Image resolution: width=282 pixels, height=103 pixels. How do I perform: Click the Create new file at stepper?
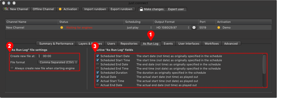point(39,56)
